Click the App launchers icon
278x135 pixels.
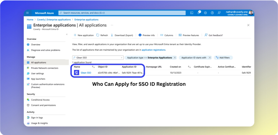pos(28,79)
